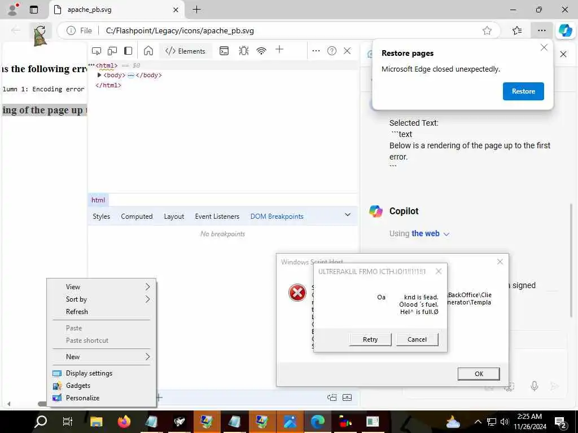This screenshot has width=578, height=433.
Task: Open a new browser tab
Action: (x=197, y=10)
